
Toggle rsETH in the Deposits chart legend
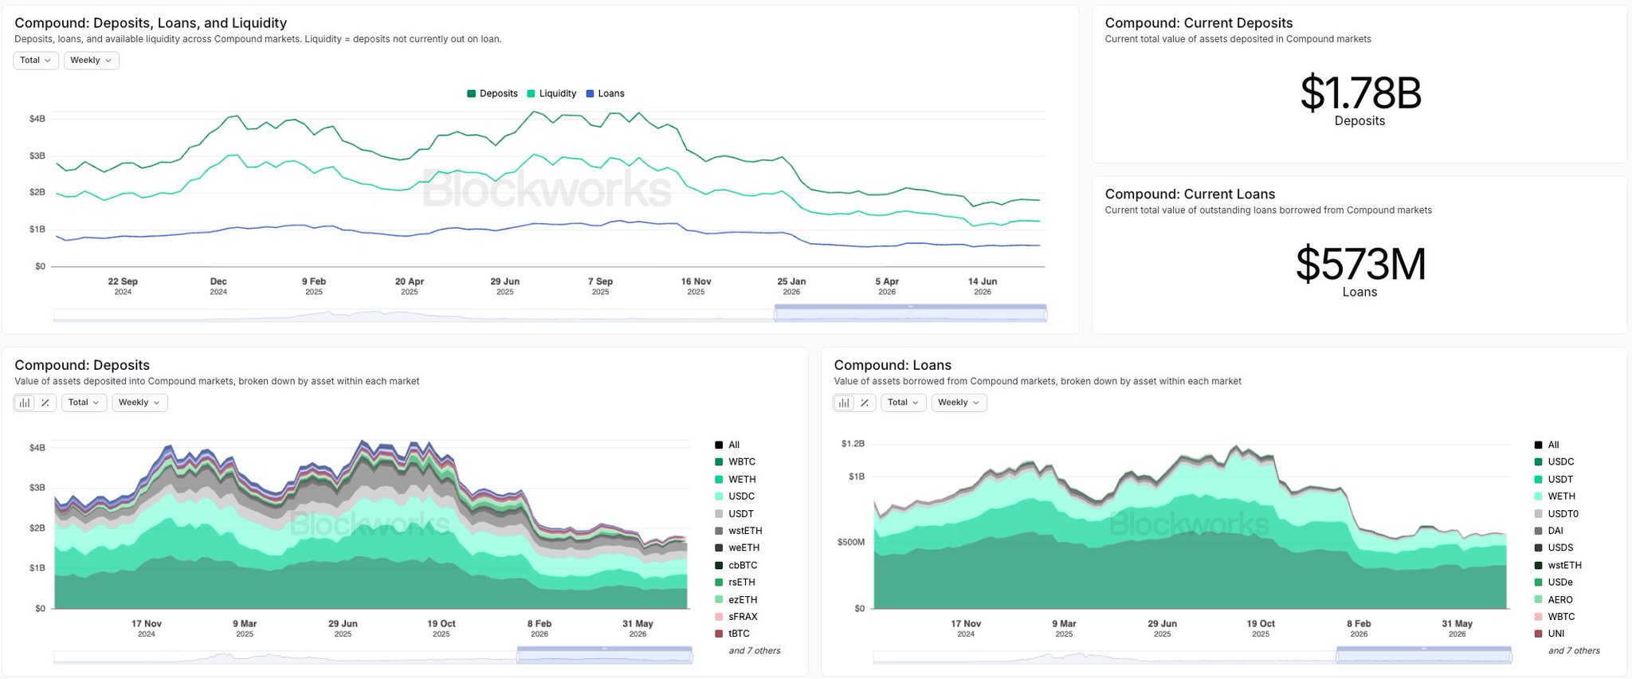coord(736,583)
